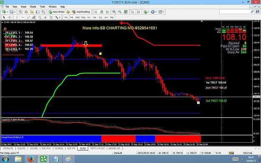Draw a vertical line tool

click(17, 17)
